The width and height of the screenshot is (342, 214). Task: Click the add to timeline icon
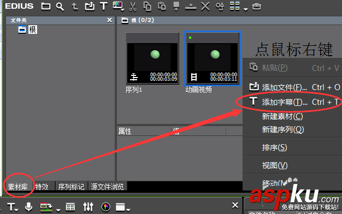[x=191, y=7]
